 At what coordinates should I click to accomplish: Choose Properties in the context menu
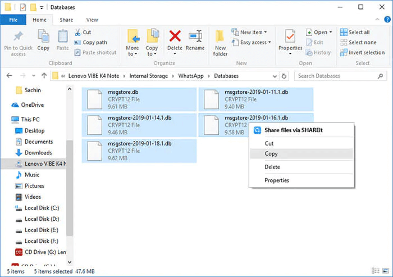pos(301,180)
